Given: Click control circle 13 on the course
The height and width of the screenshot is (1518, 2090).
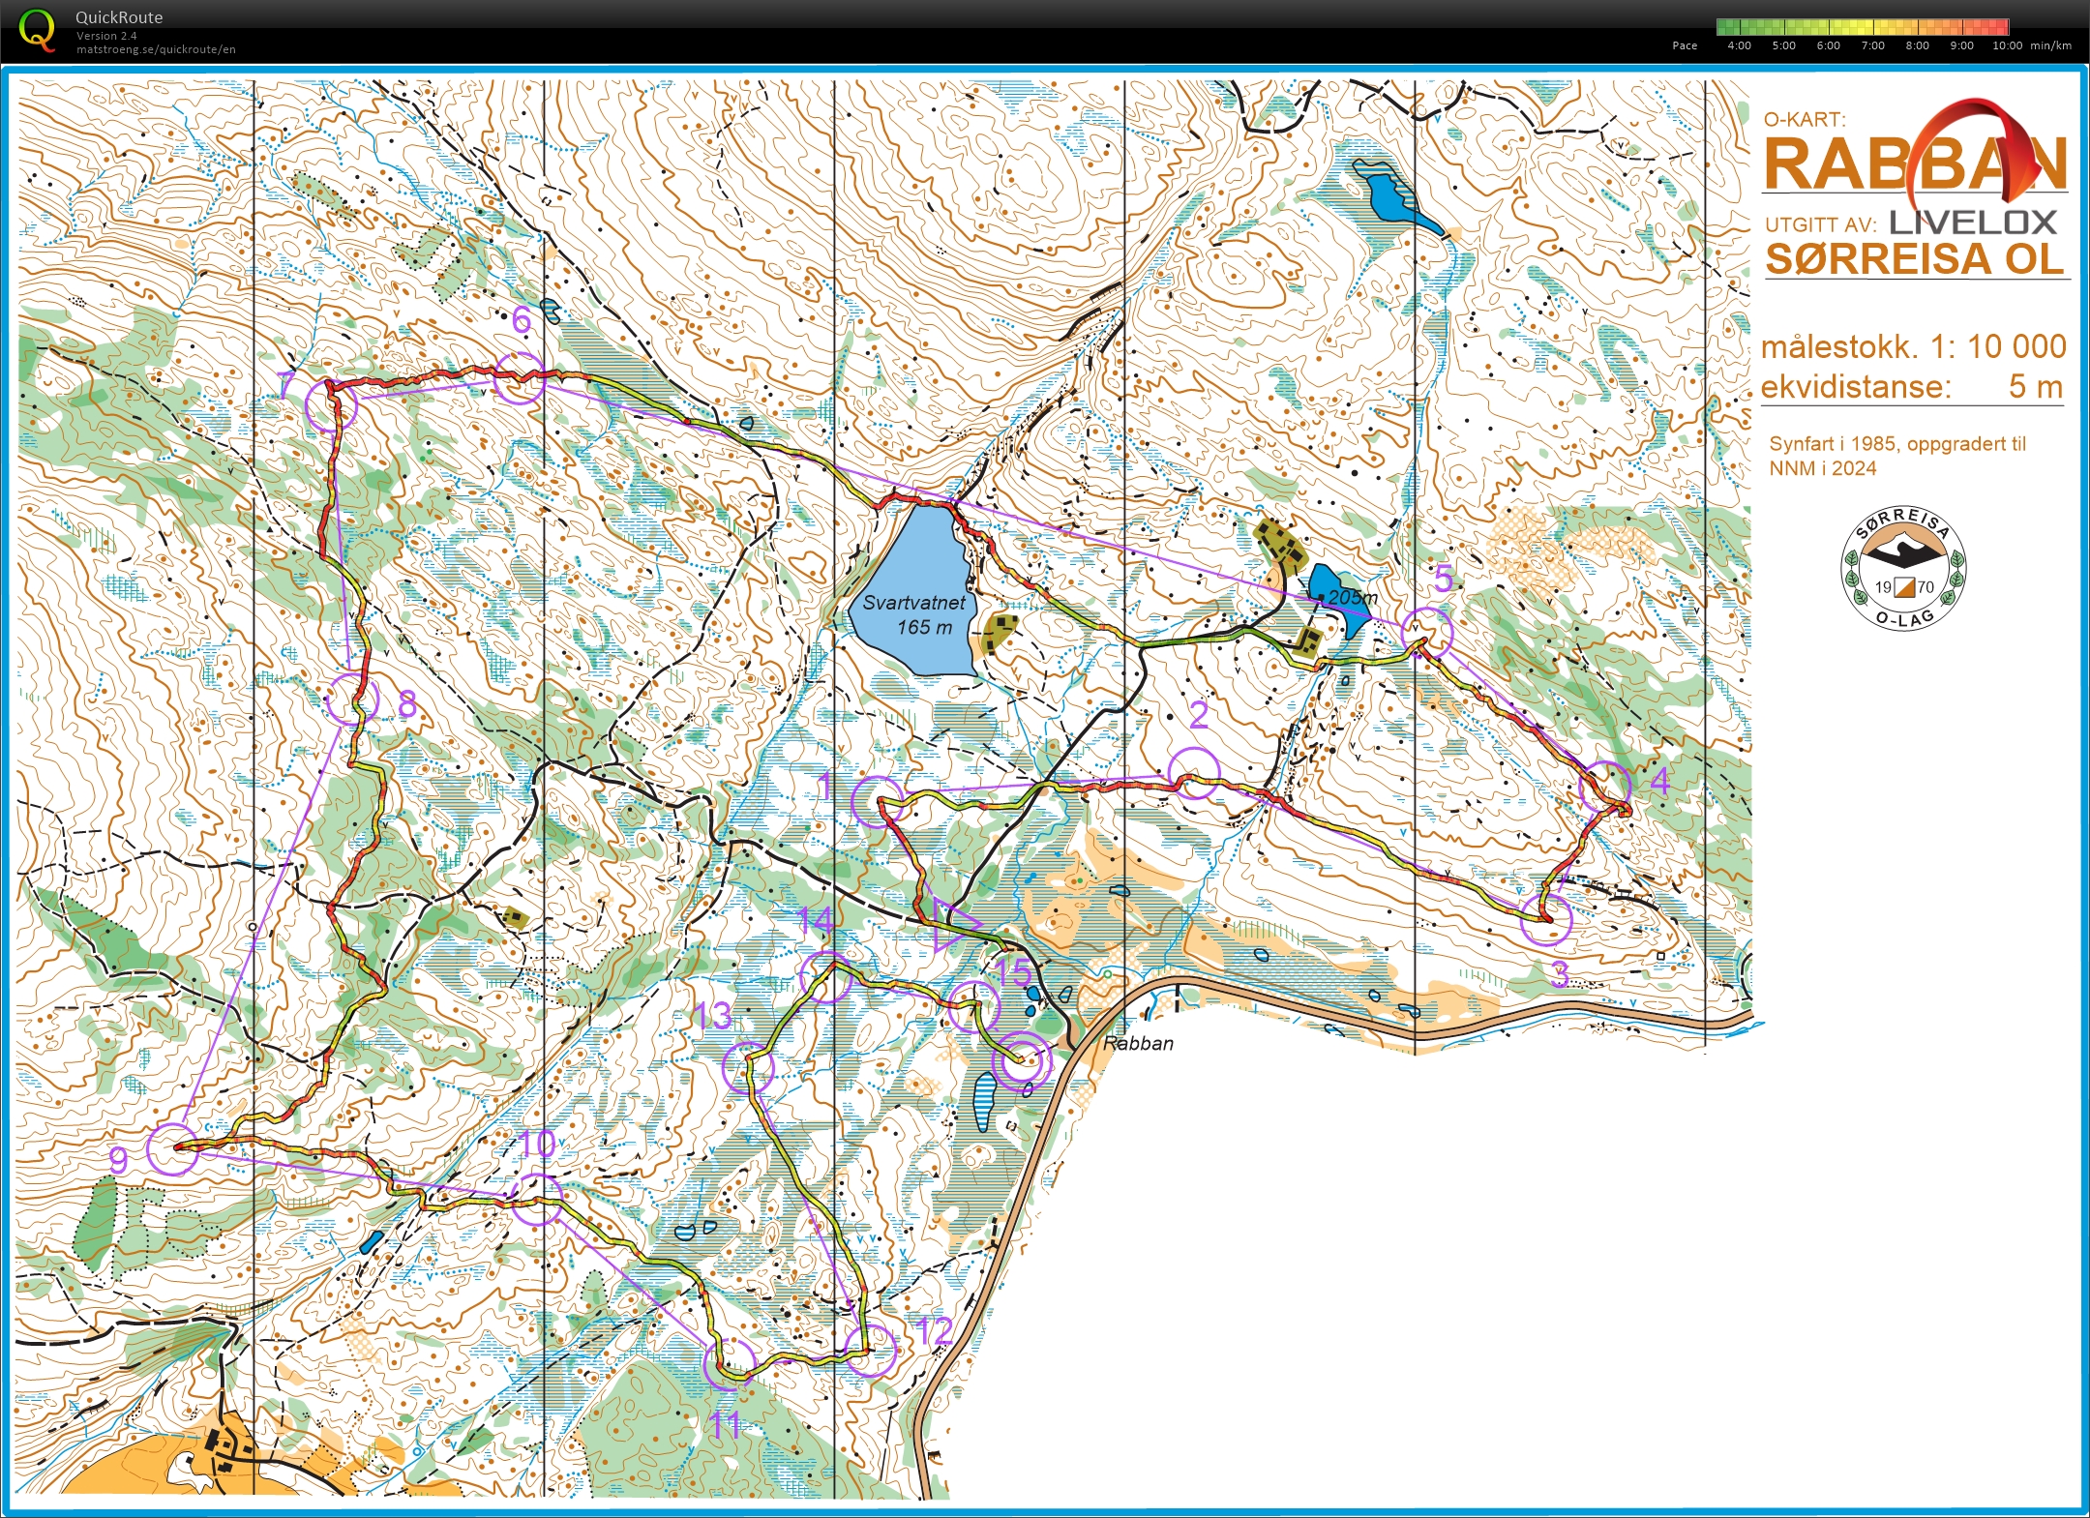Looking at the screenshot, I should pos(749,1067).
